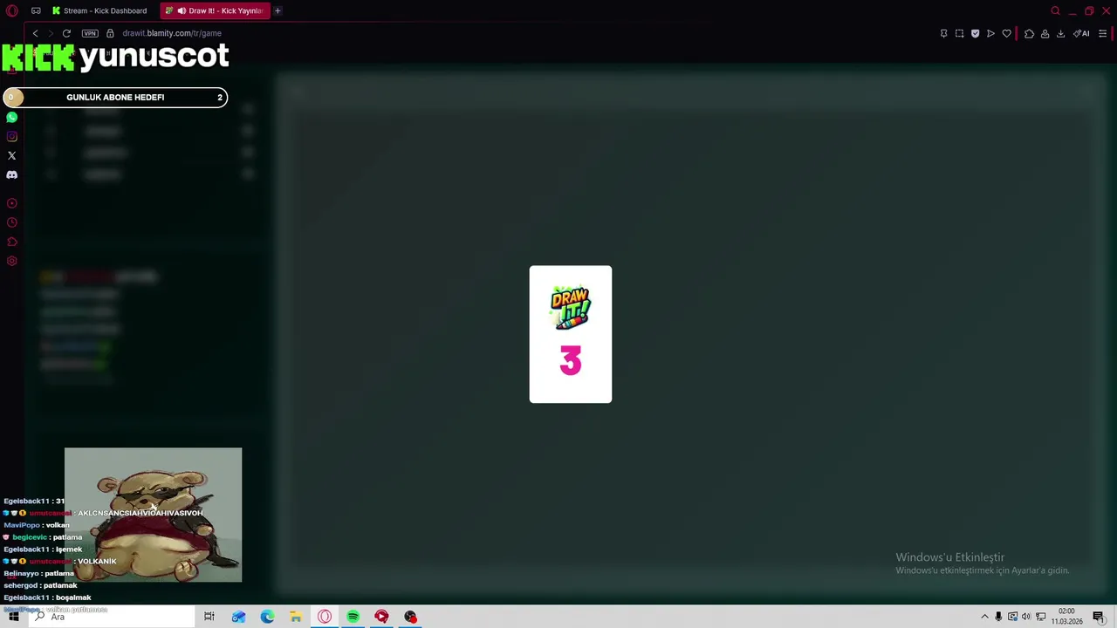Click the site security padlock icon
This screenshot has height=628, width=1117.
point(110,33)
